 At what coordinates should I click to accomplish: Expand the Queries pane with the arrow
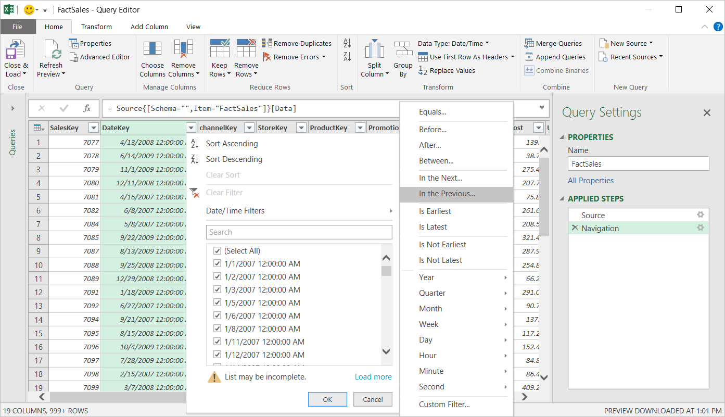point(12,108)
